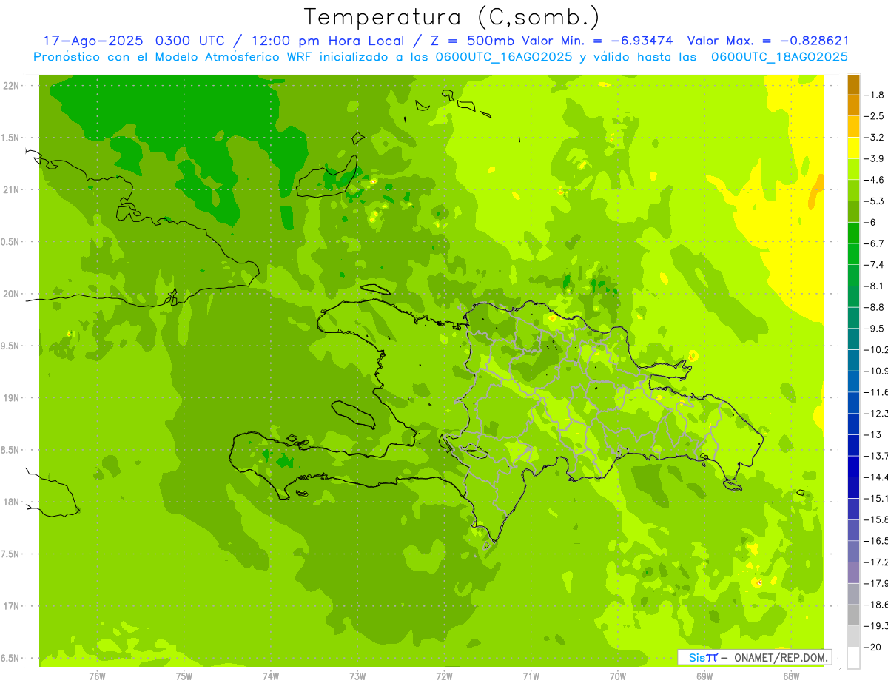
Task: Click the "71W" longitude label
Action: click(531, 676)
